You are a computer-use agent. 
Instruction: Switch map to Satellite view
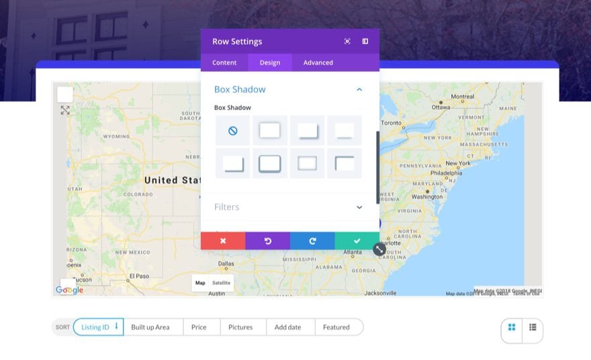click(x=221, y=283)
